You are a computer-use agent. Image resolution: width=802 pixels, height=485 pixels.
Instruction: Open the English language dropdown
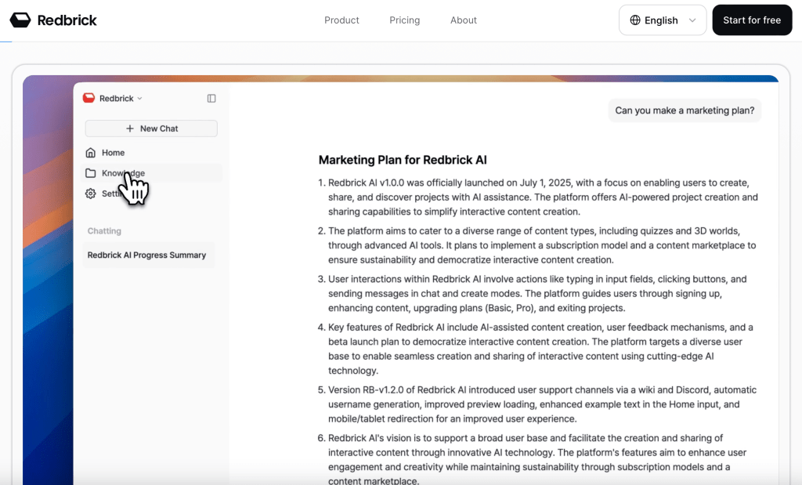click(x=662, y=20)
